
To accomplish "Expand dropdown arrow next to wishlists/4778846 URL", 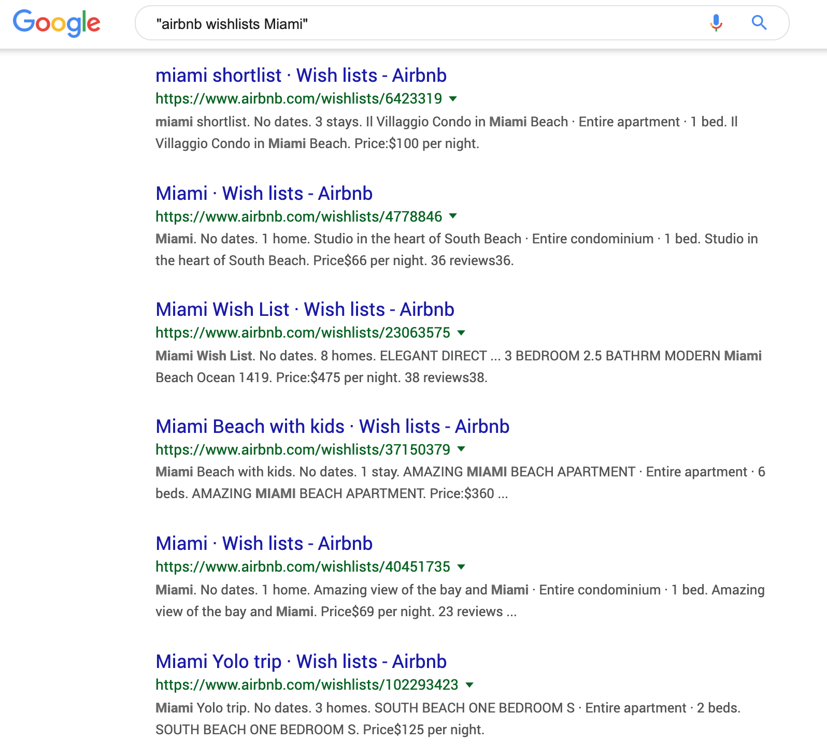I will tap(453, 215).
